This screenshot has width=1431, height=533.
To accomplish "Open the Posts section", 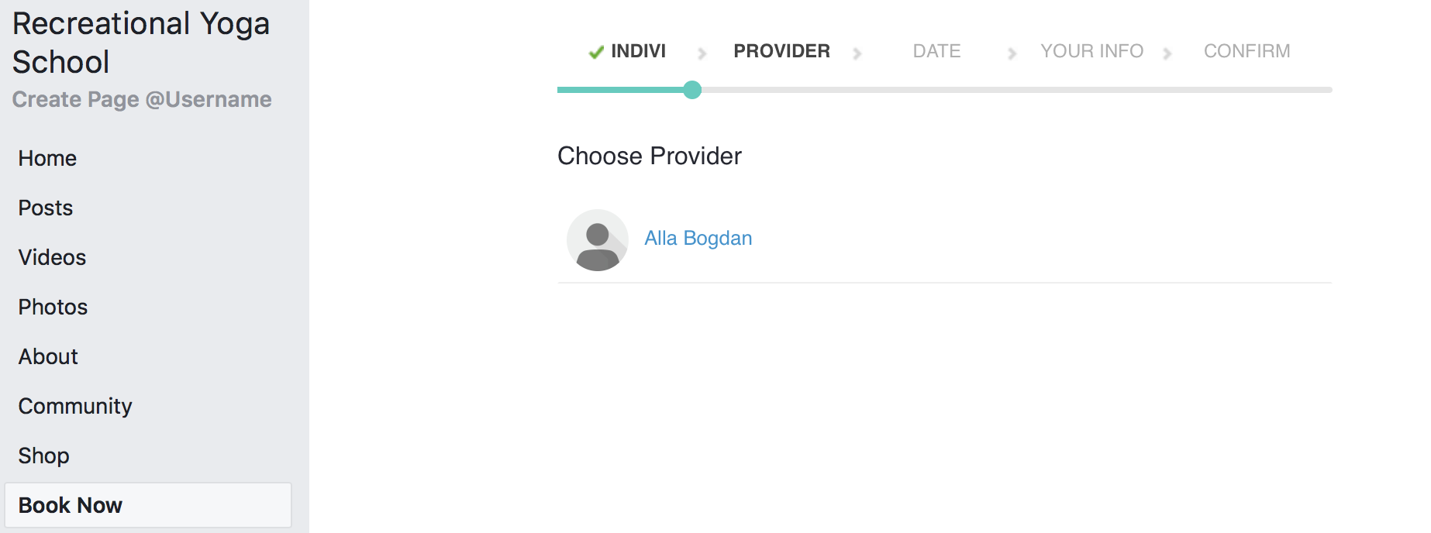I will (x=46, y=208).
